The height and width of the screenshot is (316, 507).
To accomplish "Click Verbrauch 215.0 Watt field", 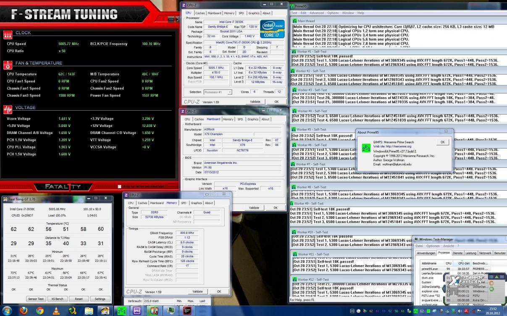I will [x=159, y=301].
